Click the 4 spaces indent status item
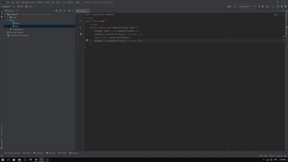 [279, 156]
